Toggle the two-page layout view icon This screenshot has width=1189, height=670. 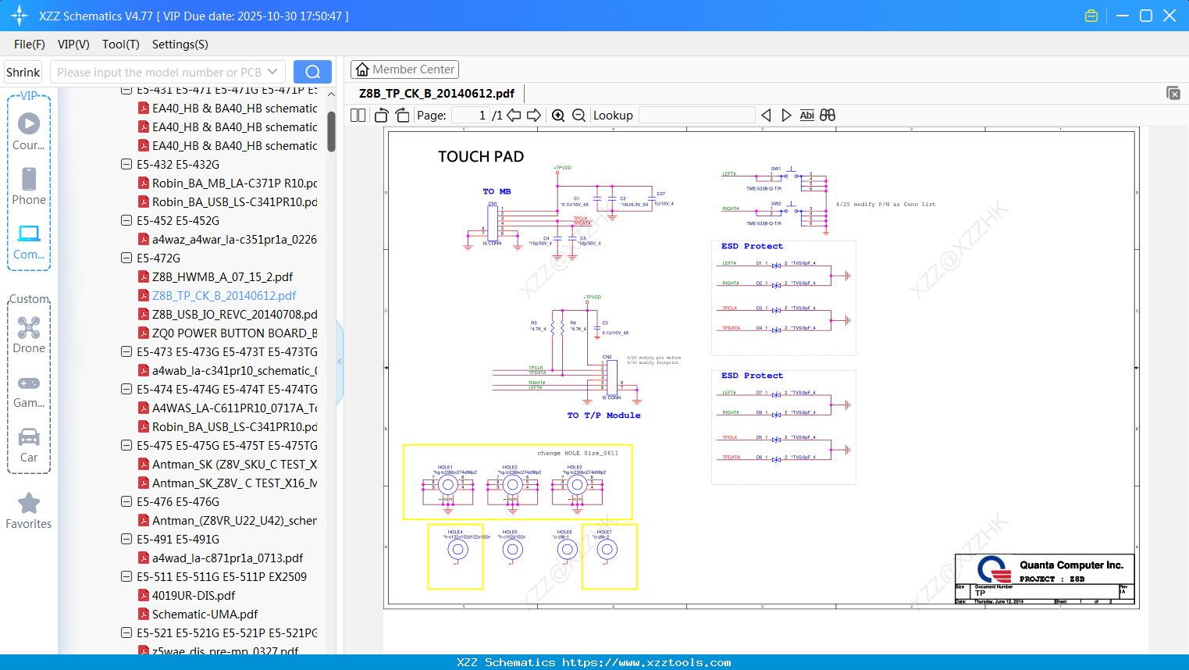pos(358,116)
